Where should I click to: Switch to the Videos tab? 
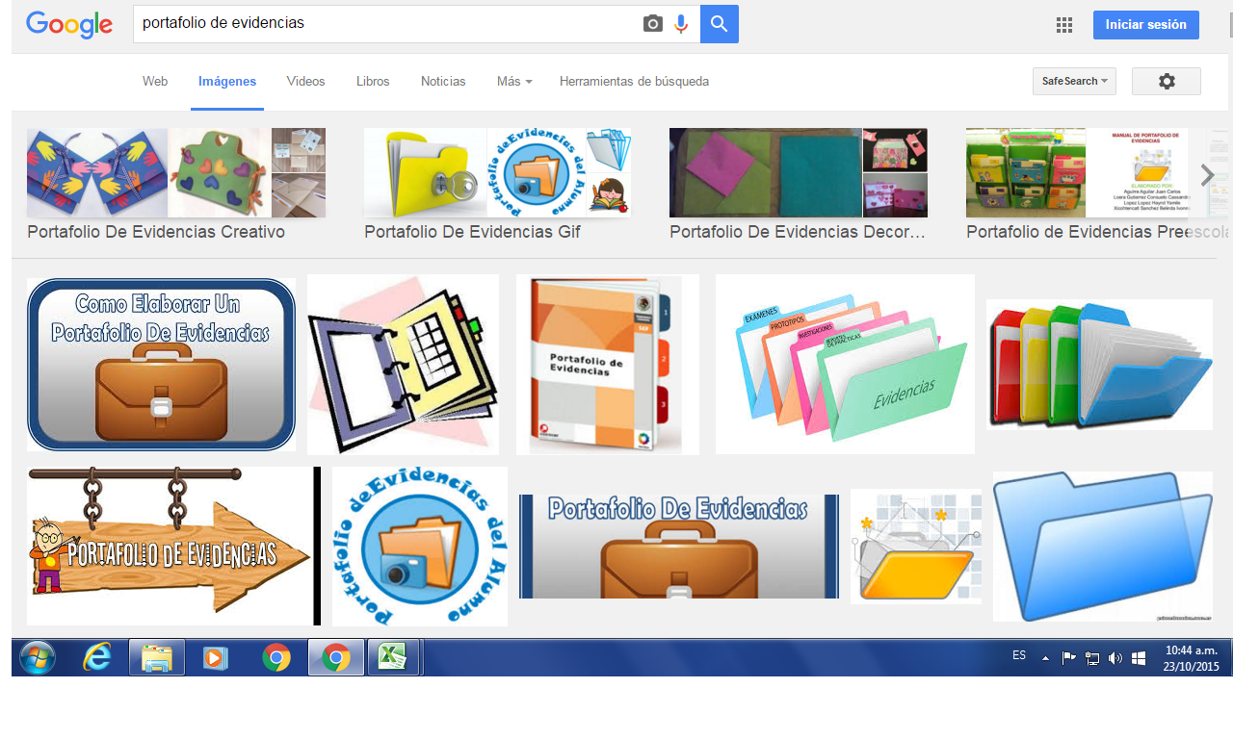[306, 82]
